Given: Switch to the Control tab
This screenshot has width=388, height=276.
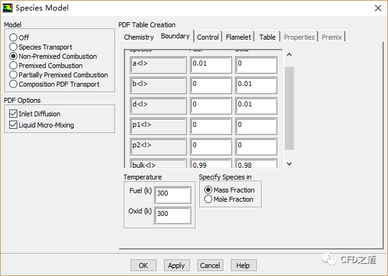Looking at the screenshot, I should point(208,37).
